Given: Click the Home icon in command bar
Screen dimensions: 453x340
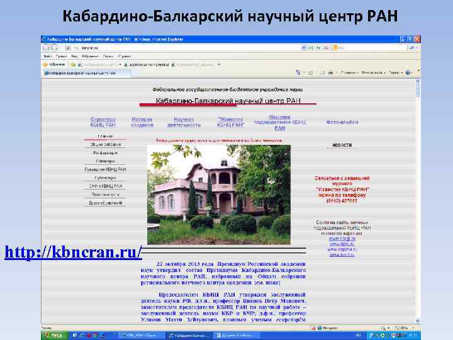Looking at the screenshot, I should pyautogui.click(x=298, y=72).
